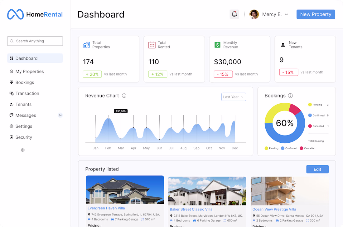Click the Dec label on the revenue chart
This screenshot has width=343, height=227.
[235, 148]
